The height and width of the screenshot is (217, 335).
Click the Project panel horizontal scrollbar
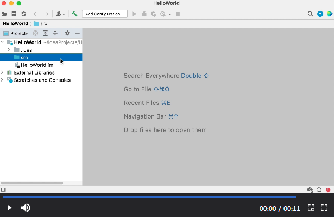tap(32, 183)
